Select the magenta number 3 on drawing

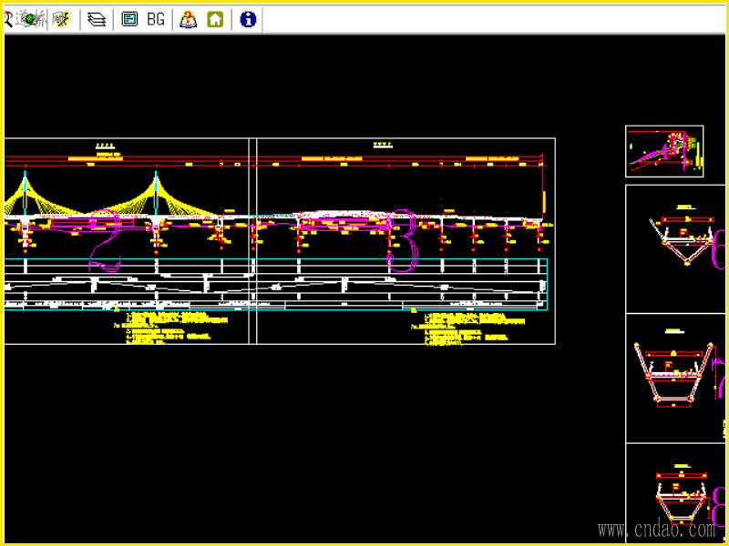399,240
